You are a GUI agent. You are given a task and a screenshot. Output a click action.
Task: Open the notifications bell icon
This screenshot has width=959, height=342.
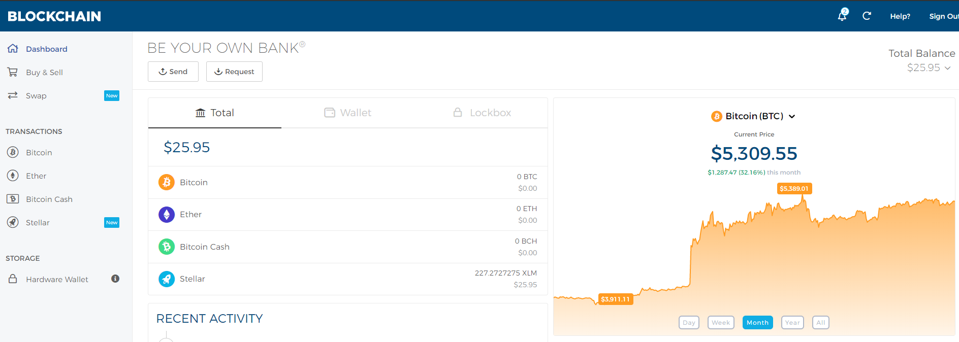842,16
